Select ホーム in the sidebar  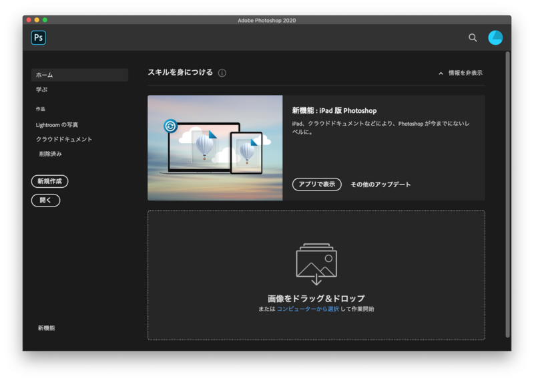pos(79,75)
